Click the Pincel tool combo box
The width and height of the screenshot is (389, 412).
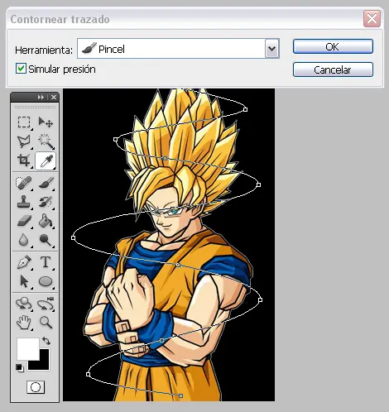(x=178, y=49)
